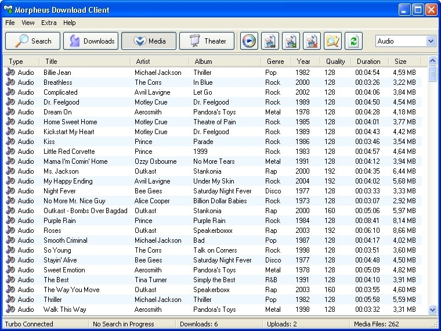The image size is (441, 331).
Task: Click the audio icon for Breathless
Action: coord(10,82)
